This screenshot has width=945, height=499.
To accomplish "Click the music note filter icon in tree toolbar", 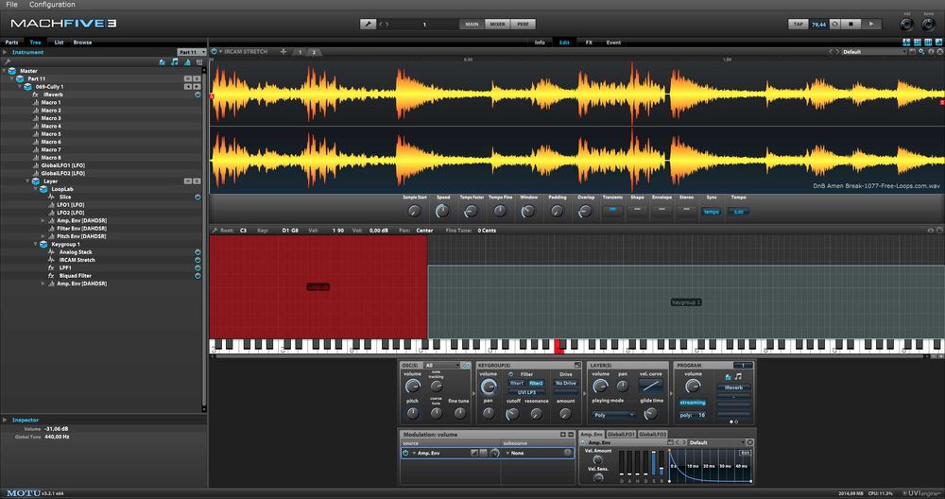I will tap(175, 62).
